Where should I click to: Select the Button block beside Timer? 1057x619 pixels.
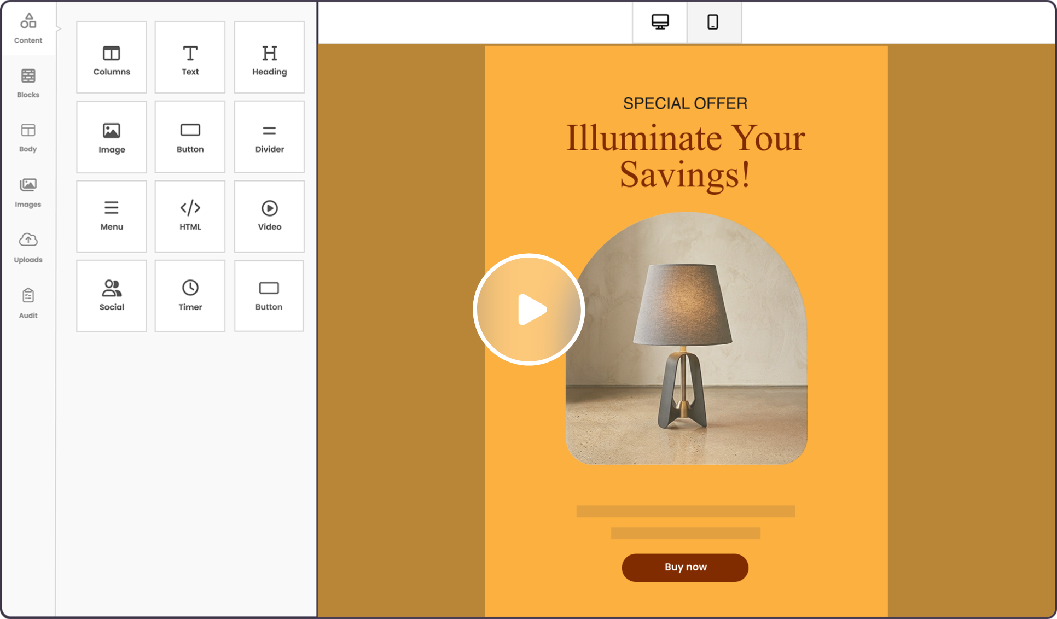pyautogui.click(x=269, y=296)
